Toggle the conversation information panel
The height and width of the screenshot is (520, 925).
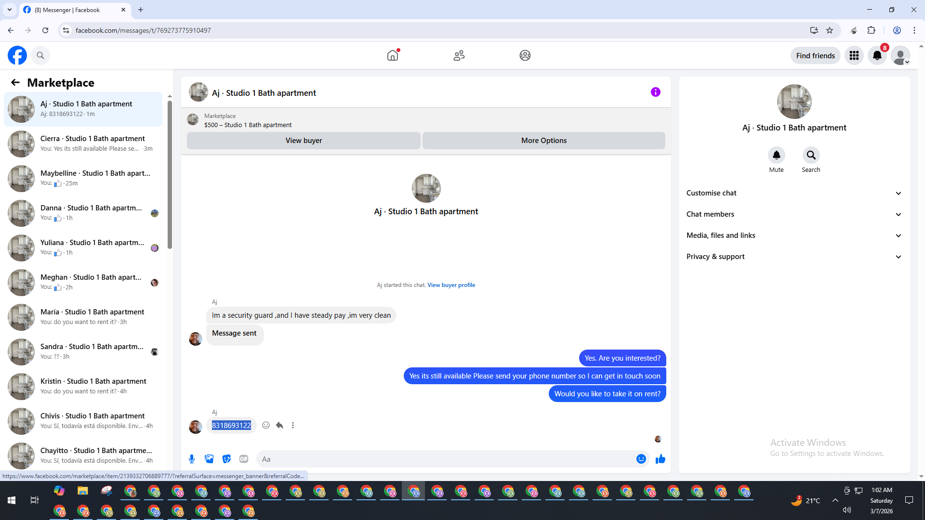655,92
